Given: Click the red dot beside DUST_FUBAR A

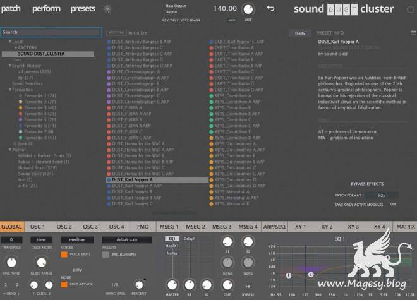Looking at the screenshot, I should click(x=109, y=108).
